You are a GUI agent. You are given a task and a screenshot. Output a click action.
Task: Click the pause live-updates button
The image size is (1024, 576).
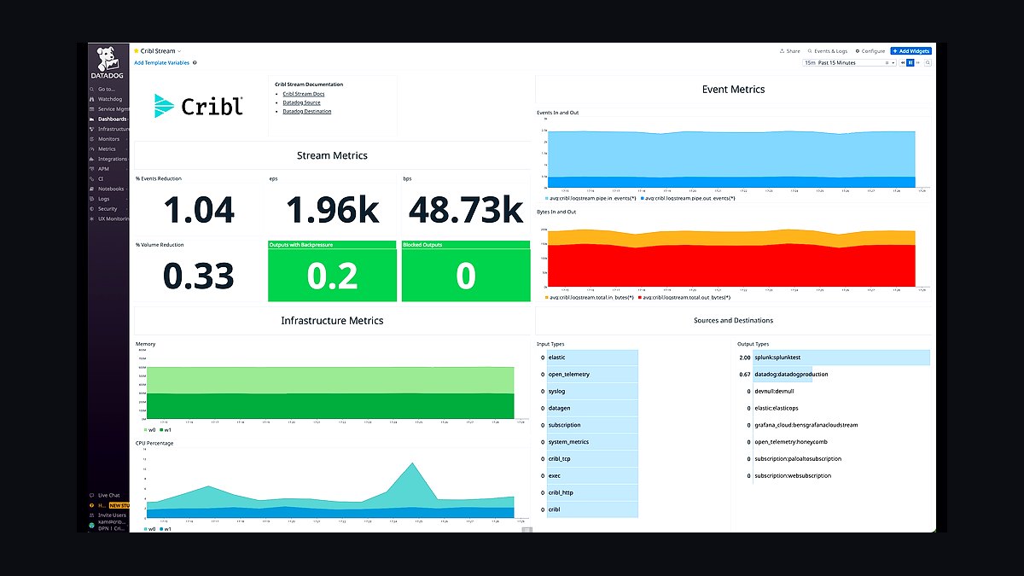coord(910,62)
